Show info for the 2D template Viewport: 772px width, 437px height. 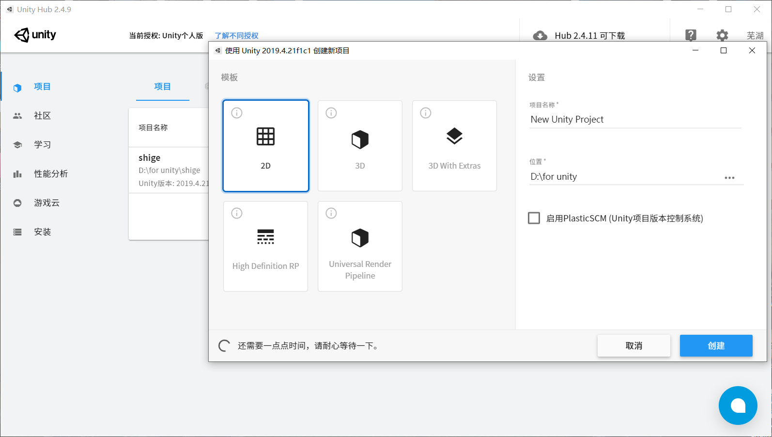tap(237, 113)
